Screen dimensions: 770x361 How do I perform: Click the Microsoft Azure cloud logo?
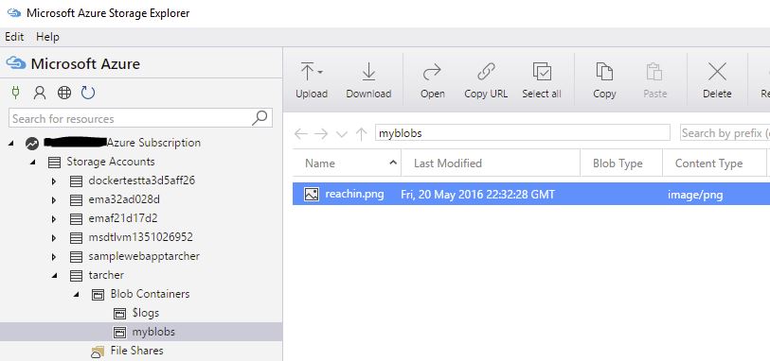[x=15, y=63]
